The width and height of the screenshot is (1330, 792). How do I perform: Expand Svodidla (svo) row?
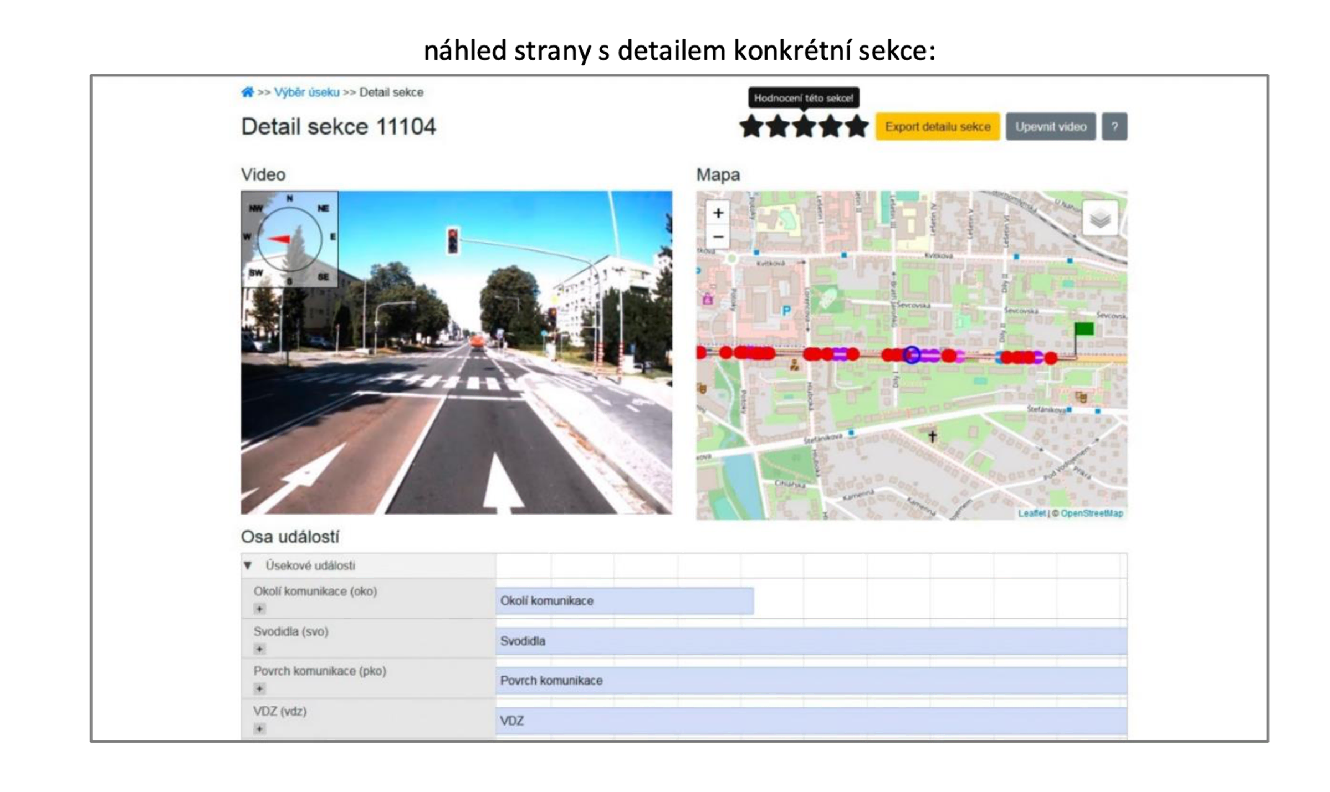click(259, 649)
